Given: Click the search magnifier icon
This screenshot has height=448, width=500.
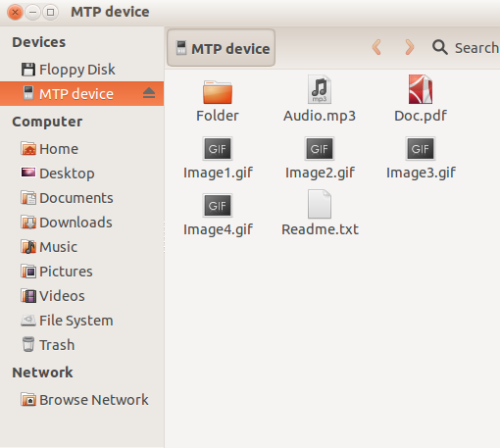Looking at the screenshot, I should (x=440, y=48).
